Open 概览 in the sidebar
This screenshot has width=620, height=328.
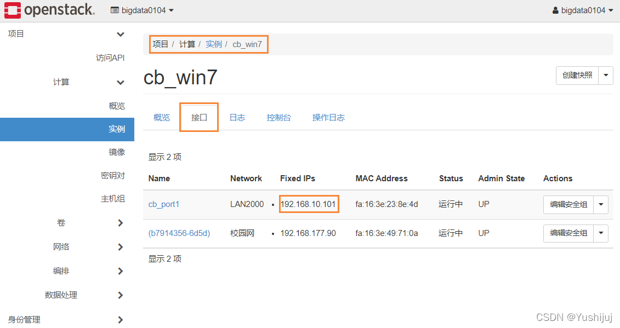(117, 106)
